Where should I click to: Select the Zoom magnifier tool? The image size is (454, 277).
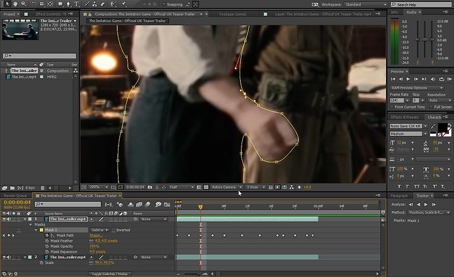point(23,4)
